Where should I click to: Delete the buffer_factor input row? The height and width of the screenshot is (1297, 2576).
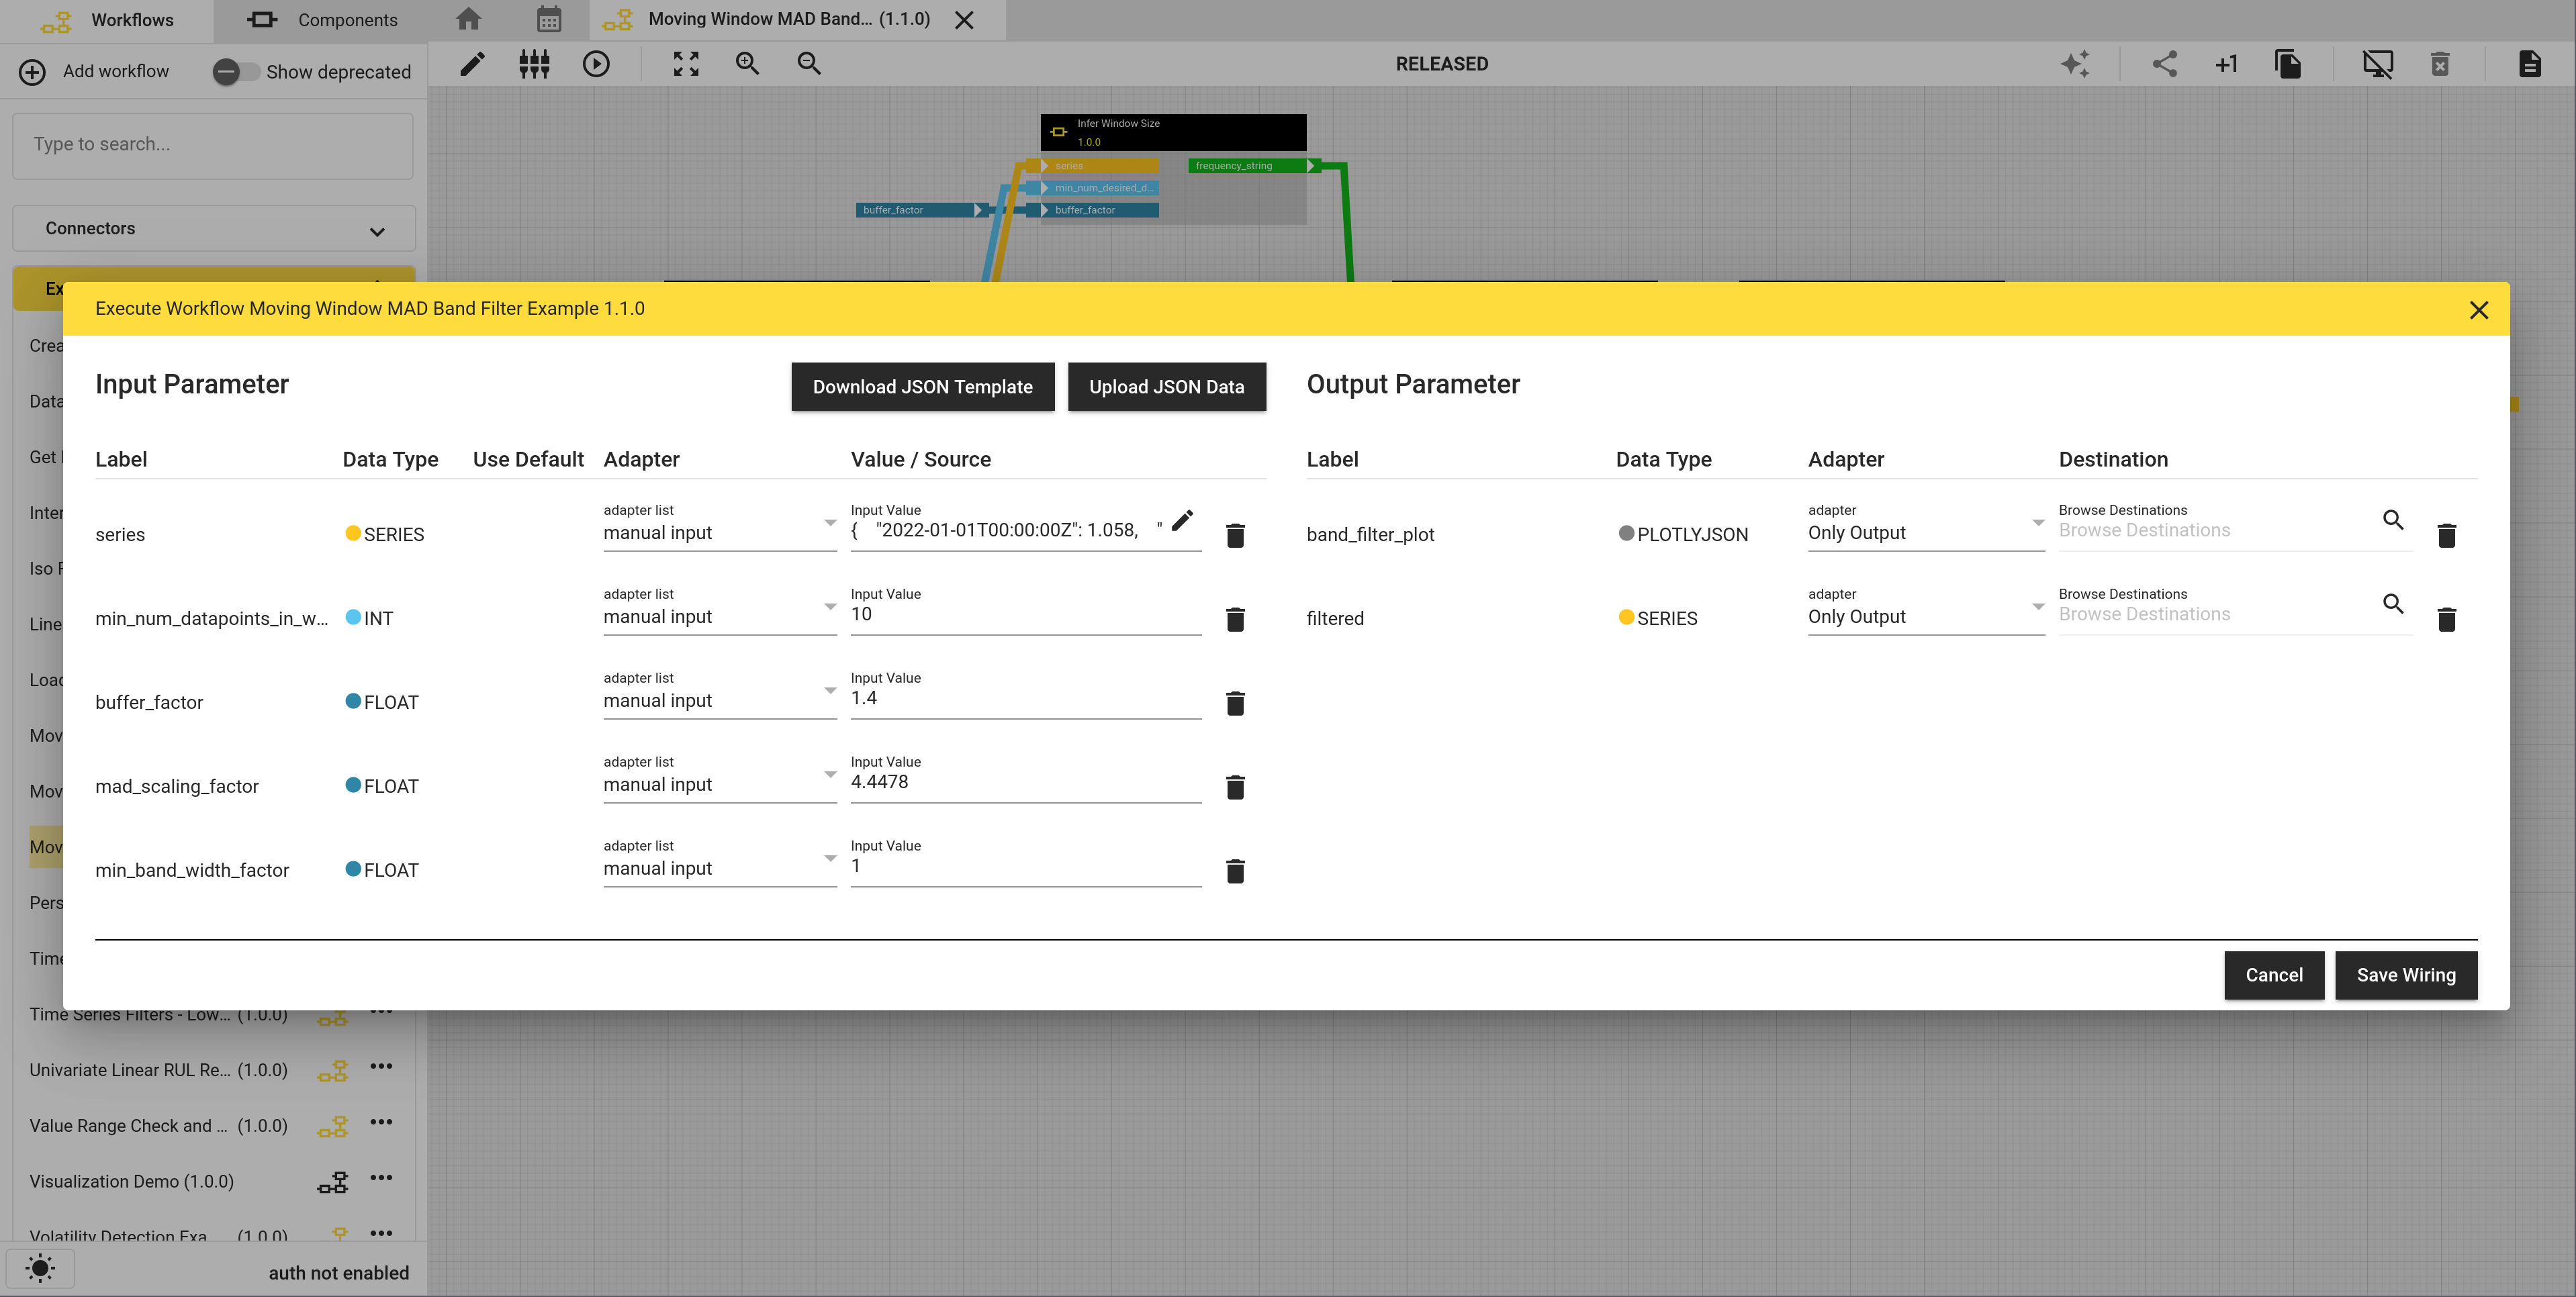tap(1235, 703)
